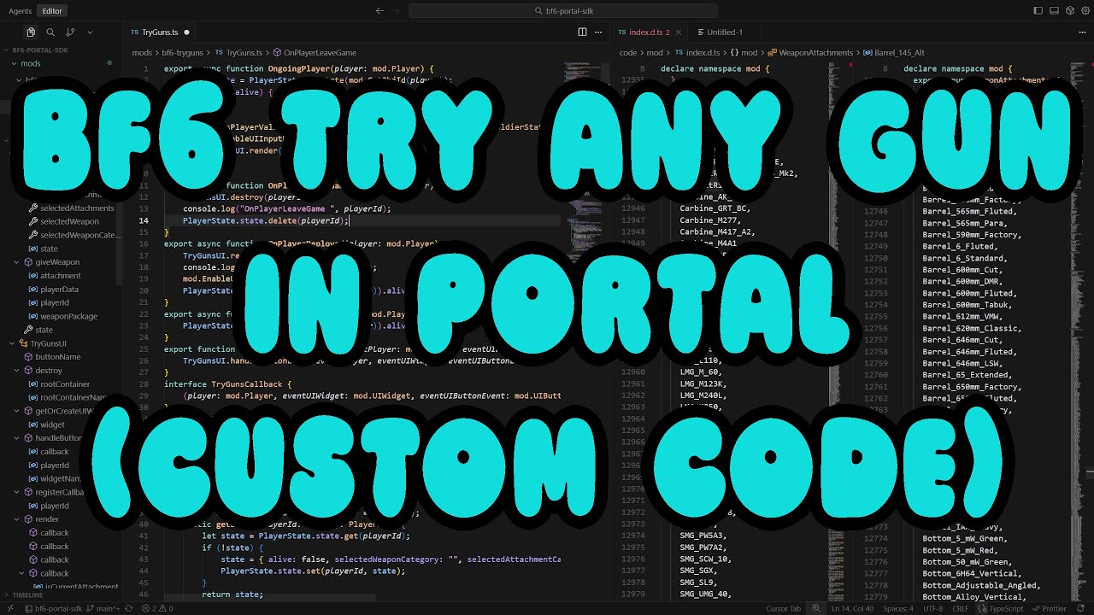Change encoding via UTF-8 status item
The height and width of the screenshot is (615, 1094).
932,609
